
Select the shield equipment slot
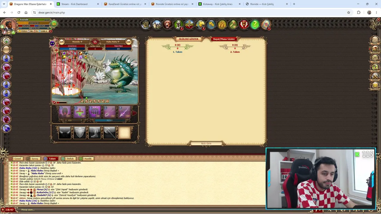coord(80,133)
